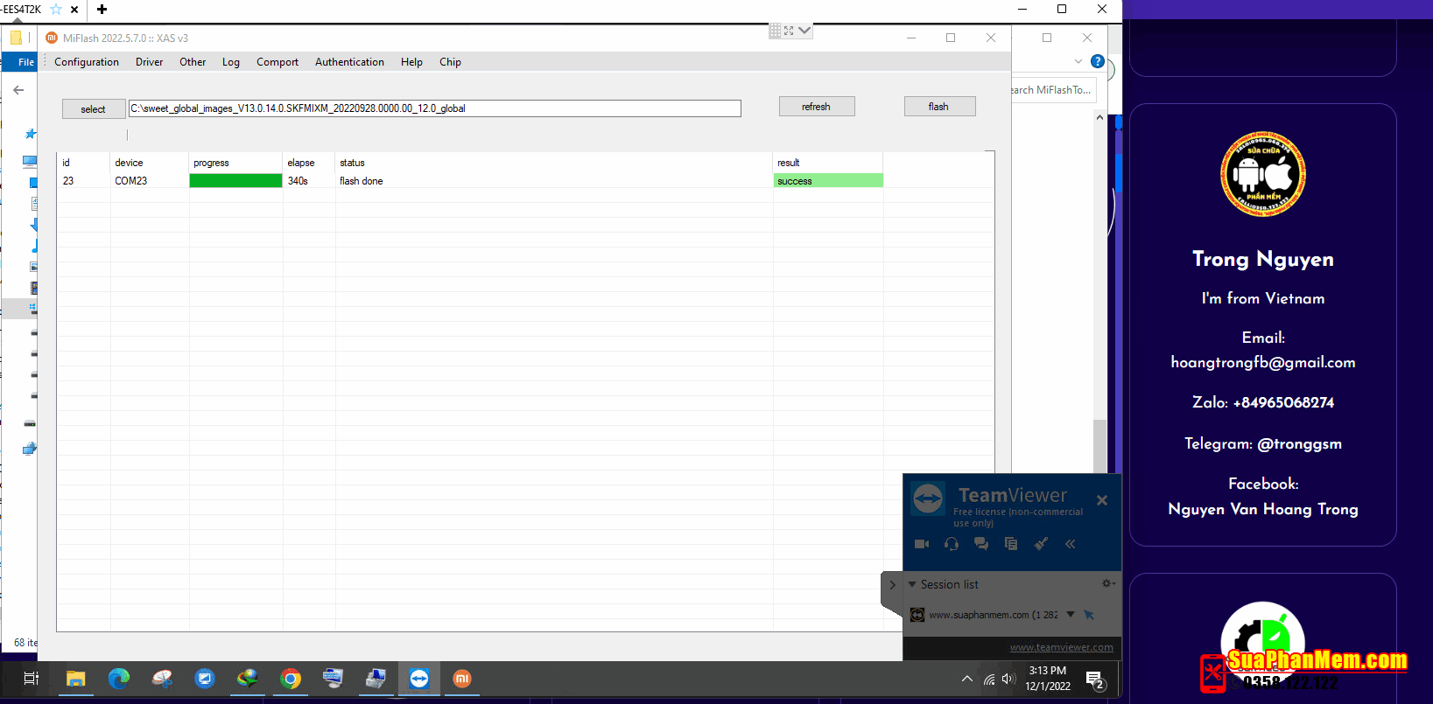Start video in TeamViewer panel

(921, 544)
